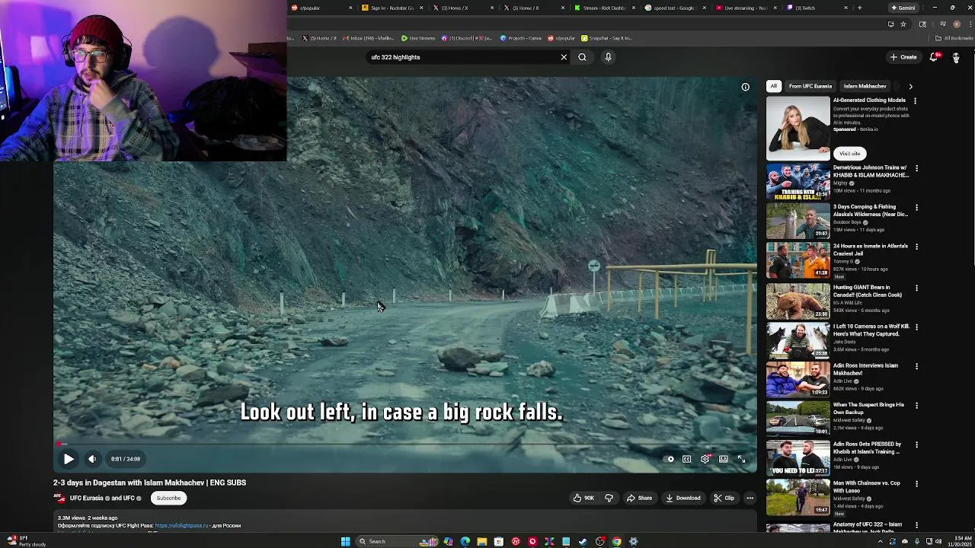The height and width of the screenshot is (548, 975).
Task: Search with your voice via the microphone
Action: tap(608, 57)
